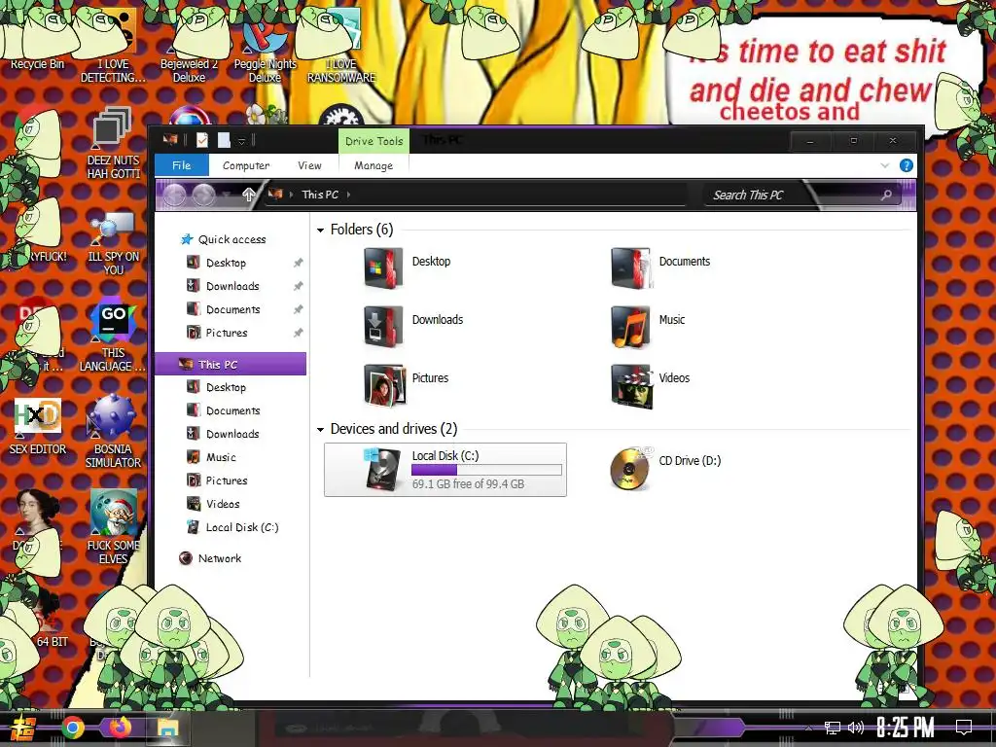Image resolution: width=996 pixels, height=747 pixels.
Task: Open the Start menu button
Action: pyautogui.click(x=23, y=728)
